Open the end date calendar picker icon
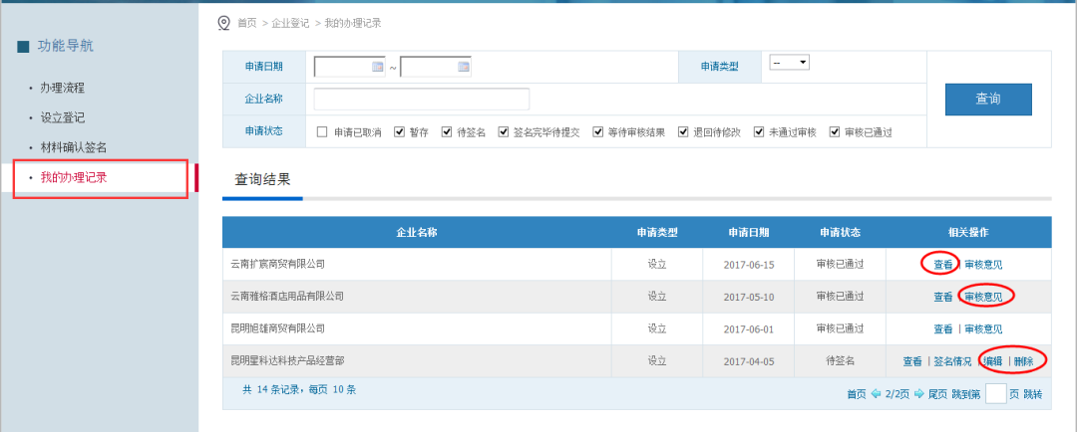 pyautogui.click(x=464, y=67)
